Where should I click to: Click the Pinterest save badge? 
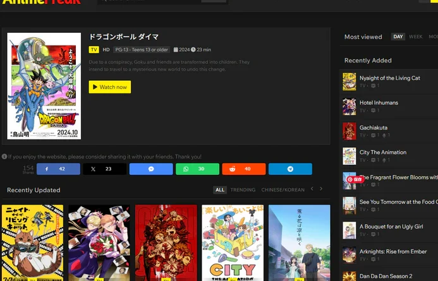355,179
